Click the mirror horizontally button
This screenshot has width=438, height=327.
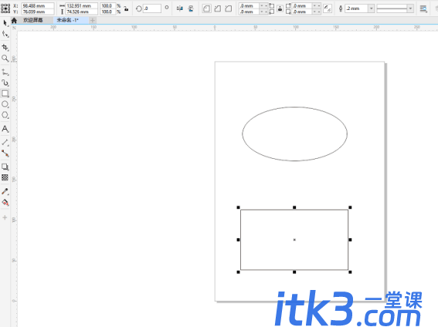(180, 8)
